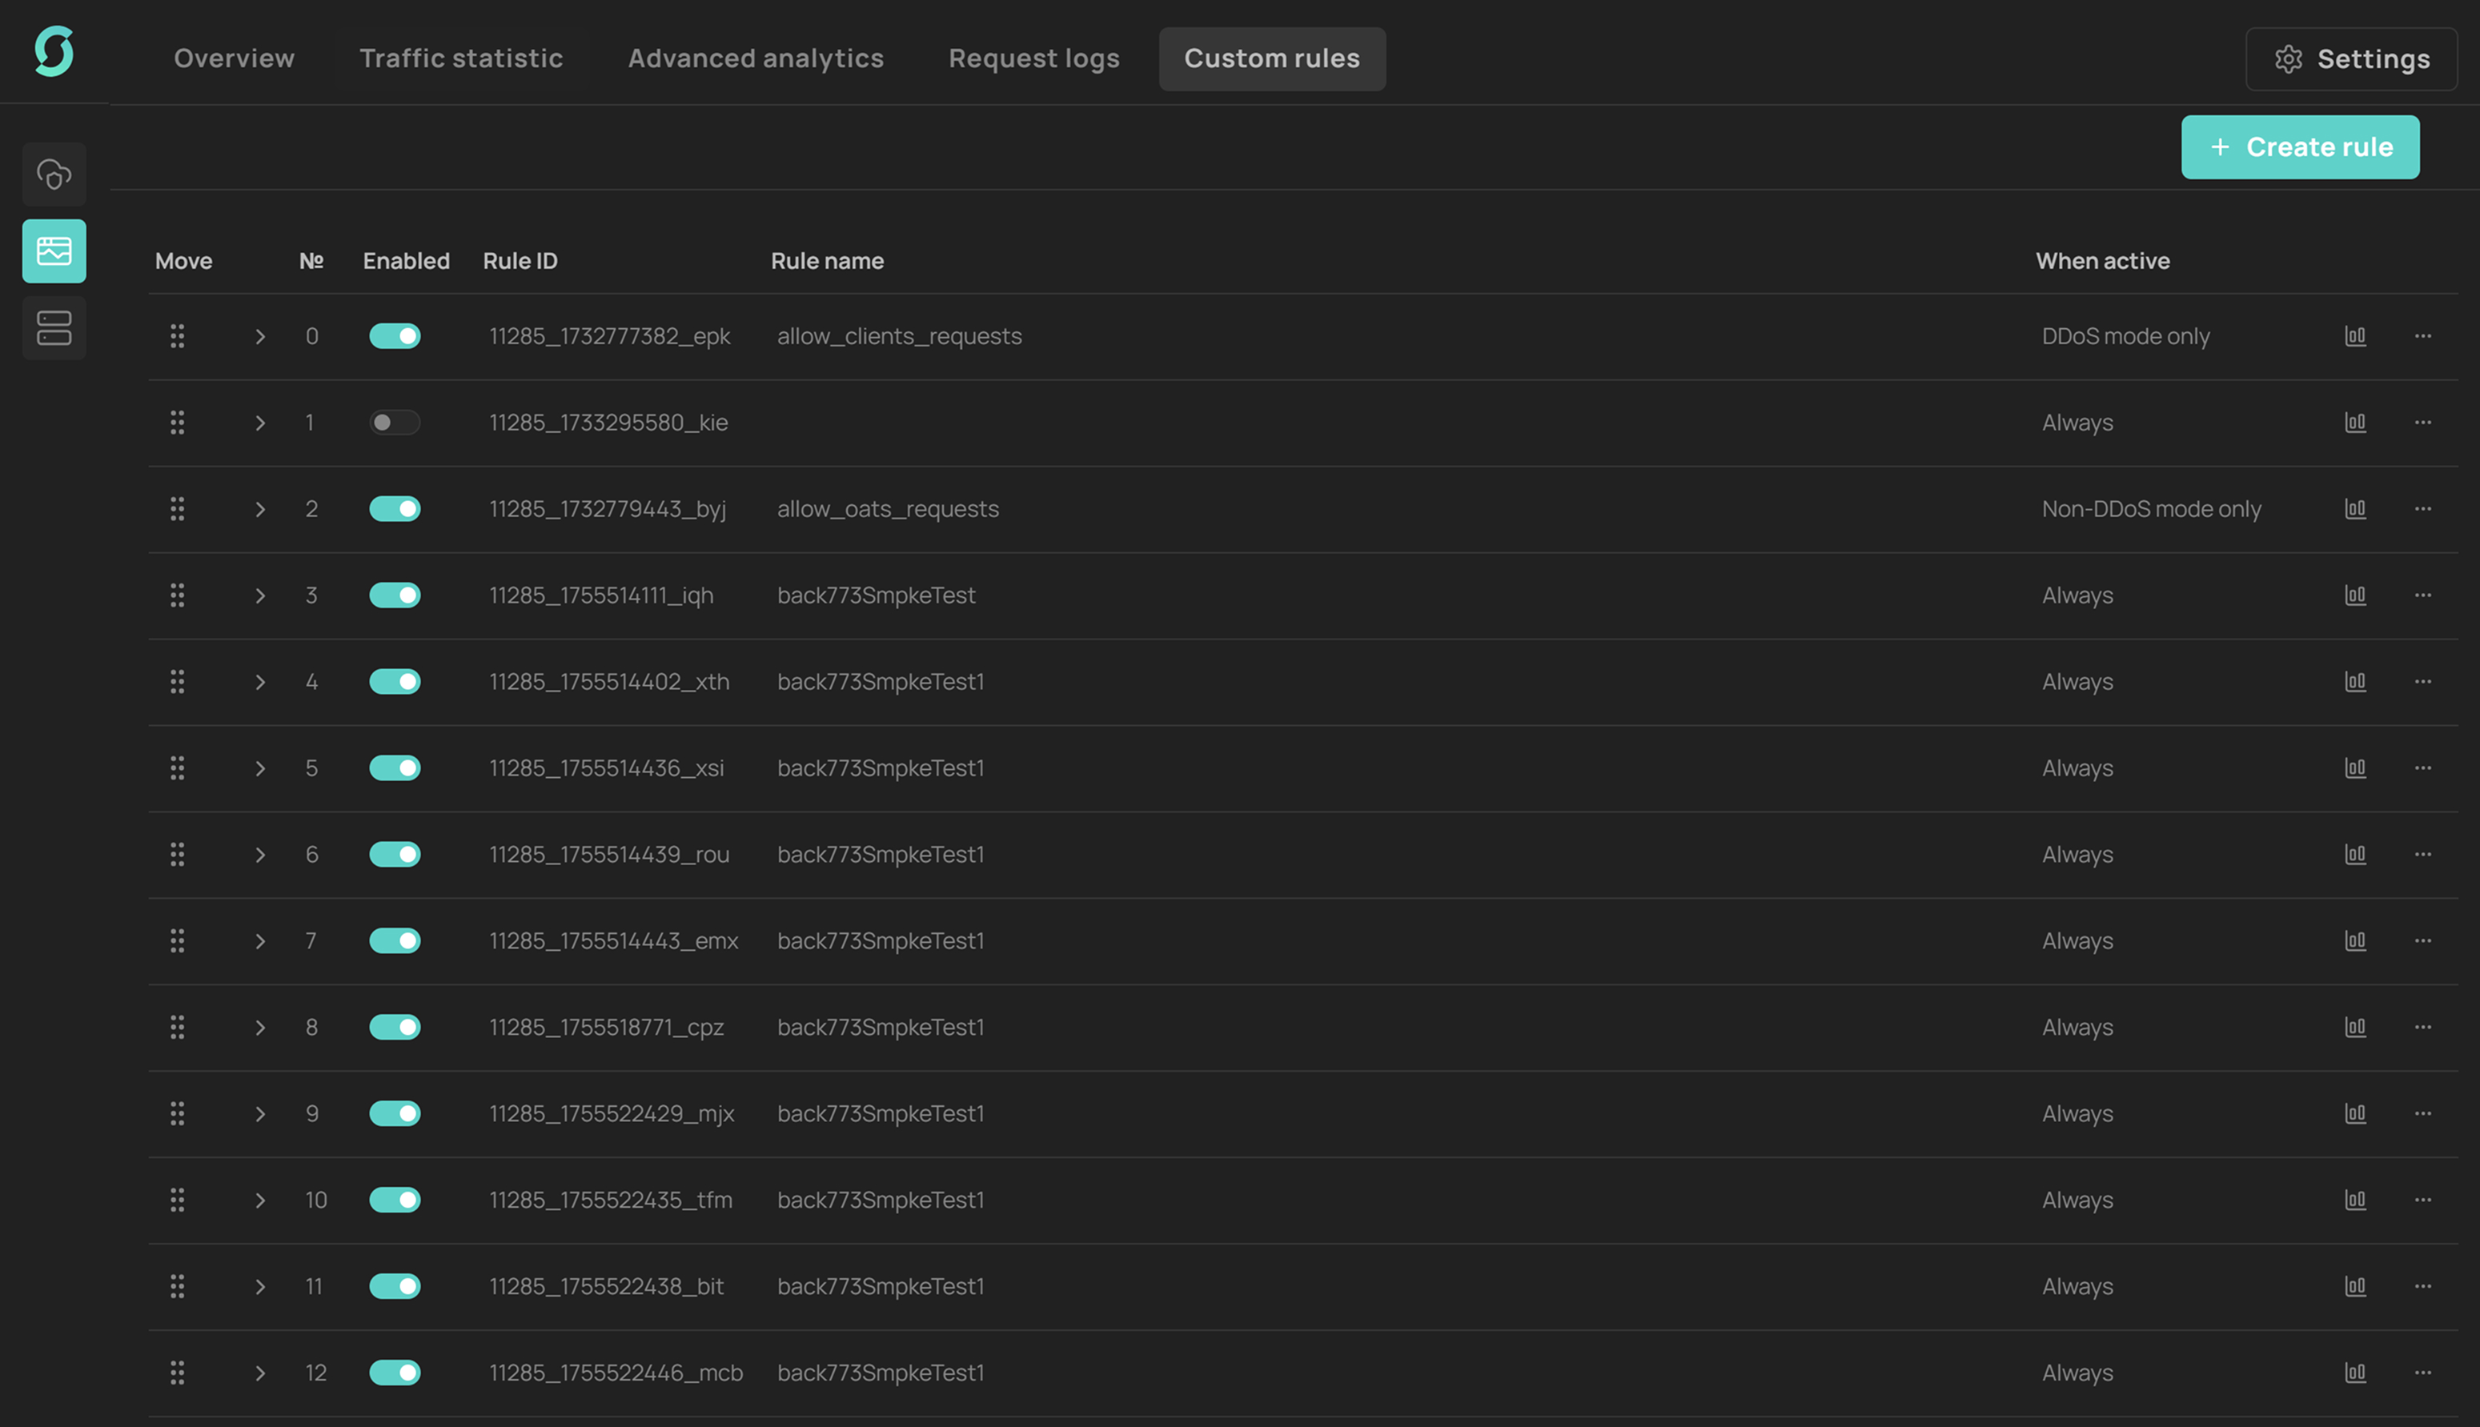Click the cloud shield icon in sidebar
This screenshot has width=2480, height=1427.
[x=54, y=174]
